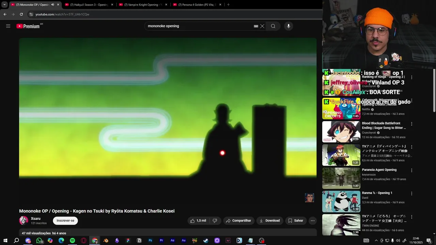
Task: Click the page vertical scrollbar thumb
Action: tap(434, 91)
